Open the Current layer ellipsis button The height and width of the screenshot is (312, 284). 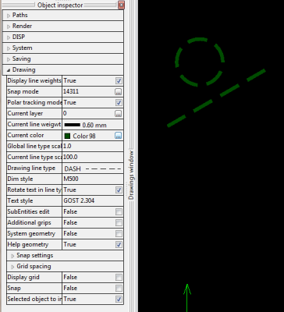pos(119,114)
